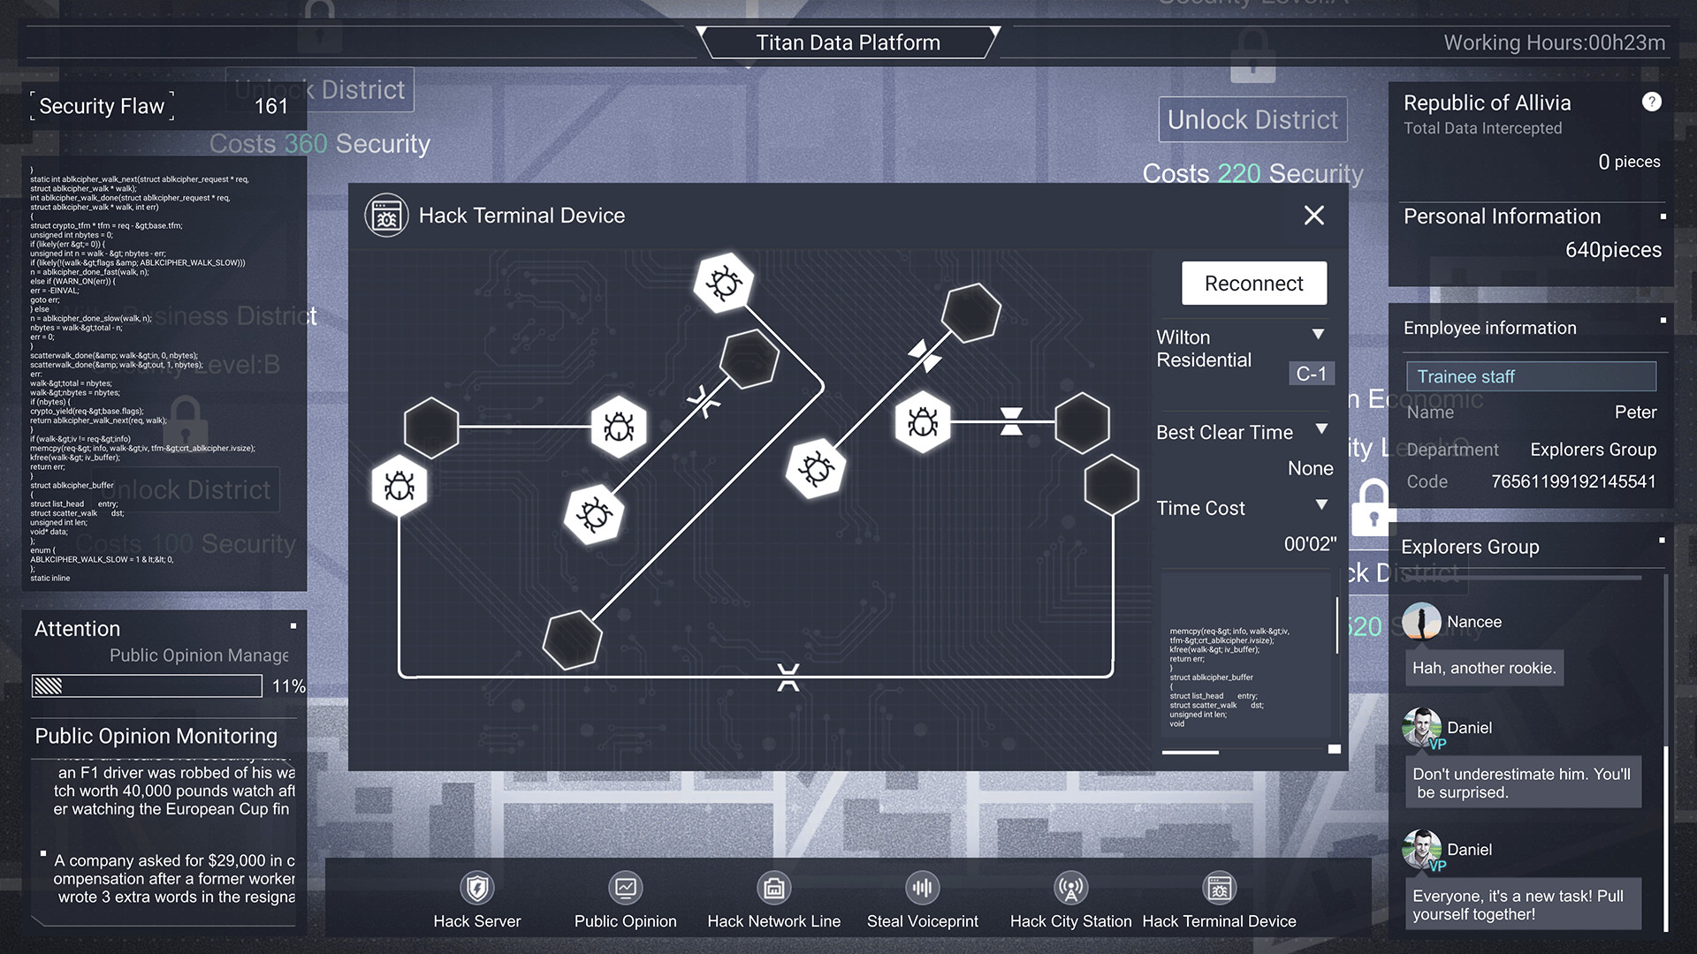
Task: Expand the Best Clear Time section
Action: click(1320, 429)
